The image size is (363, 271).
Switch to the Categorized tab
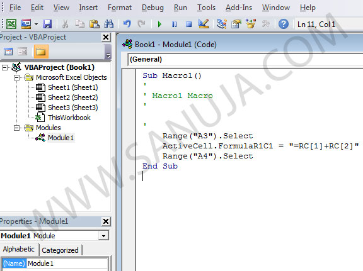coord(60,250)
